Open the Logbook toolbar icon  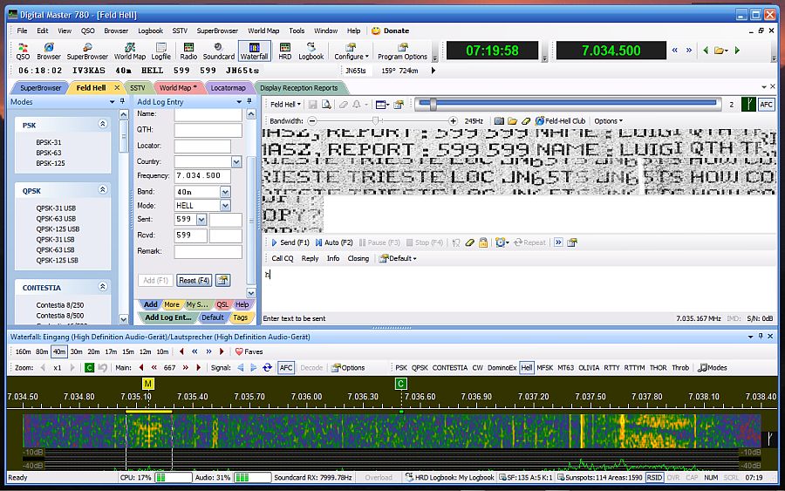click(311, 51)
